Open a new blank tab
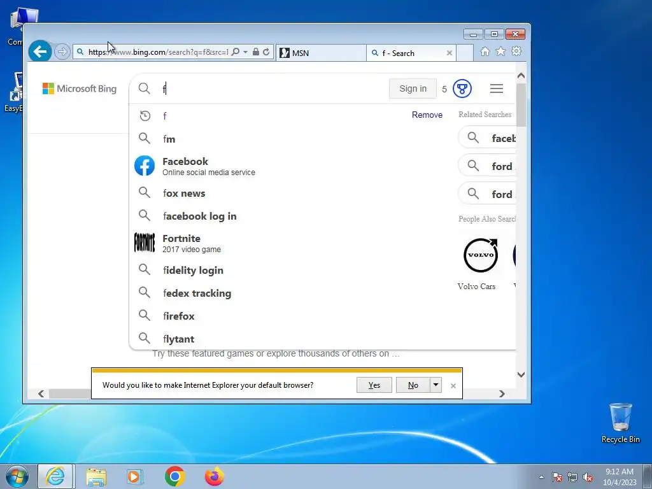The height and width of the screenshot is (489, 652). (465, 53)
